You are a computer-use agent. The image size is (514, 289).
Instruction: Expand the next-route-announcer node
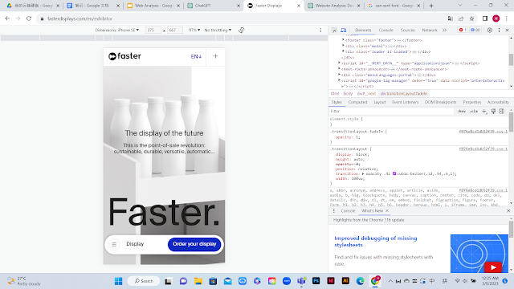[339, 69]
